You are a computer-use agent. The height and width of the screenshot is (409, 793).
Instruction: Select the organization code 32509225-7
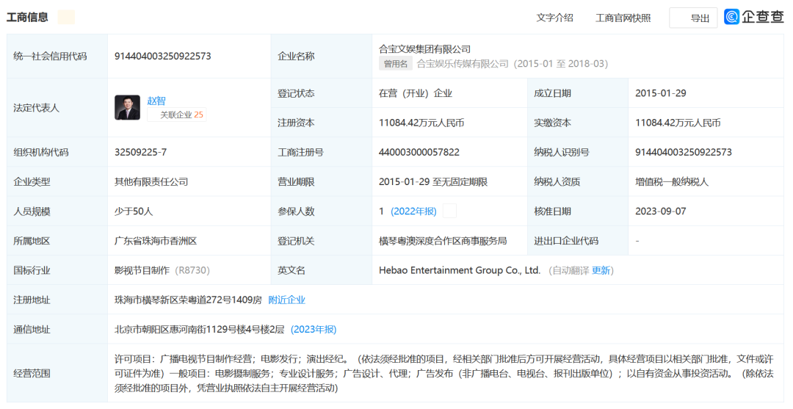(x=140, y=152)
